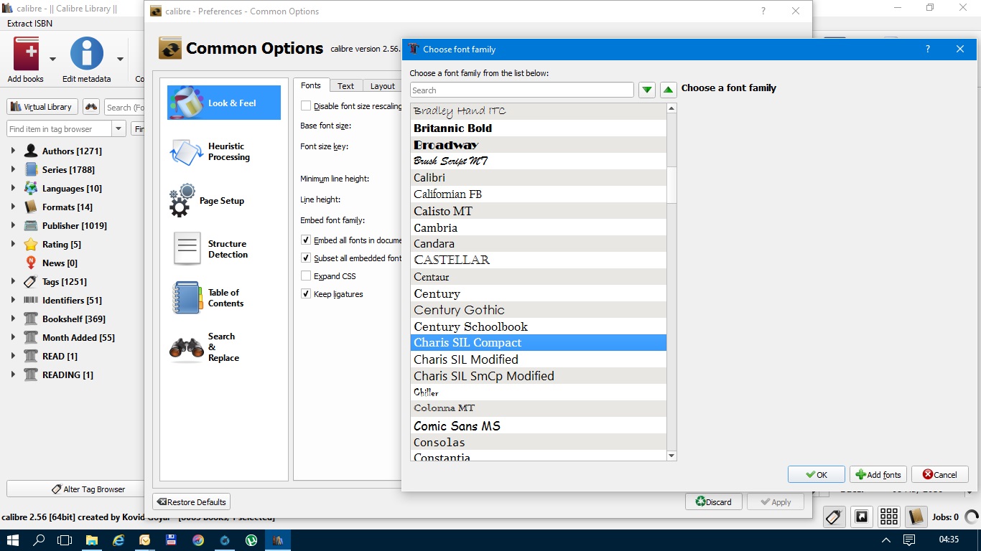
Task: Click the font list scroll-up arrow
Action: 671,109
